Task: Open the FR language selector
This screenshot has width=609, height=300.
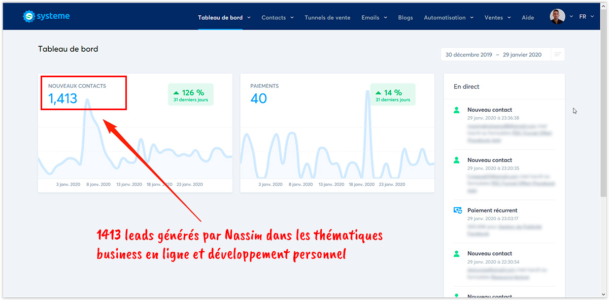Action: point(586,17)
